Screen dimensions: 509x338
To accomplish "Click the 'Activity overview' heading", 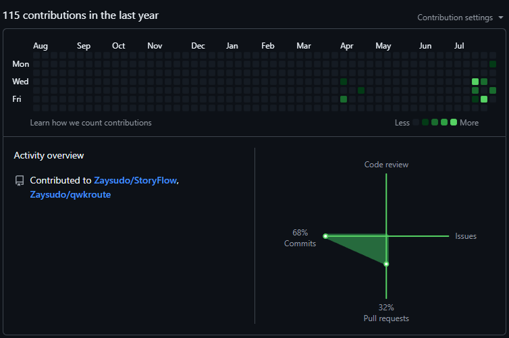I will click(49, 155).
